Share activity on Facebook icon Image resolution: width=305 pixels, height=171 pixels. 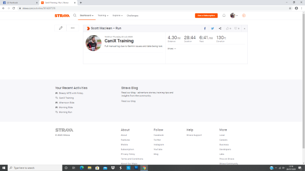tap(205, 28)
